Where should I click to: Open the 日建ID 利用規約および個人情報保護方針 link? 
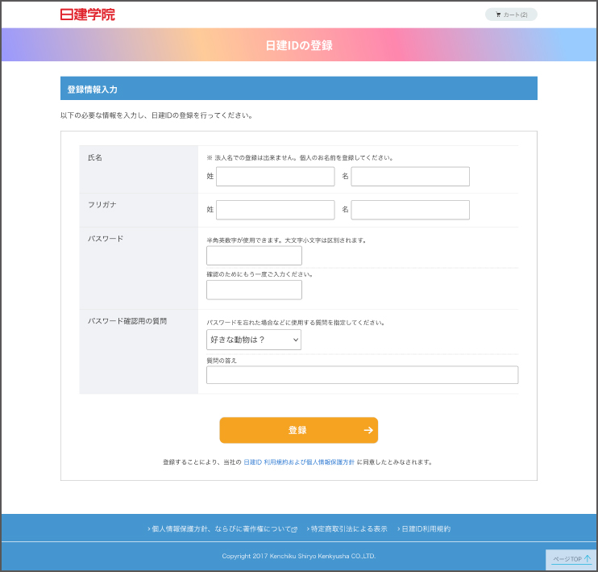click(299, 462)
